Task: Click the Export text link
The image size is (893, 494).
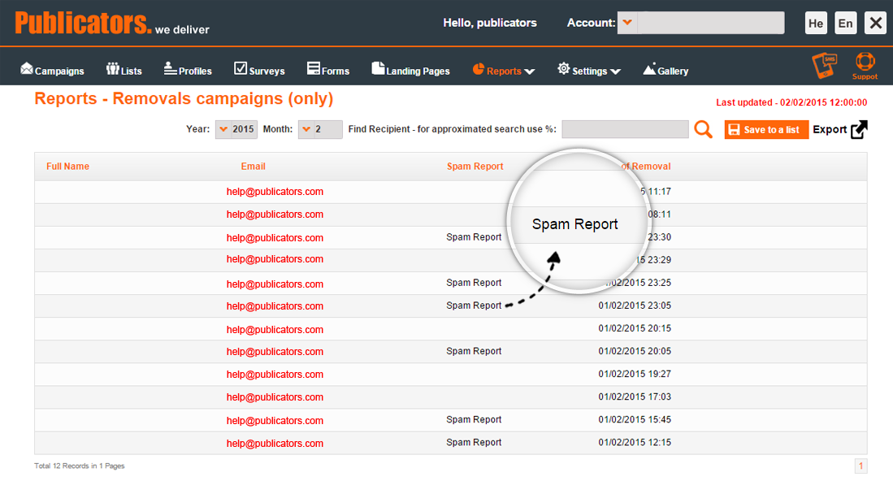Action: (x=829, y=129)
